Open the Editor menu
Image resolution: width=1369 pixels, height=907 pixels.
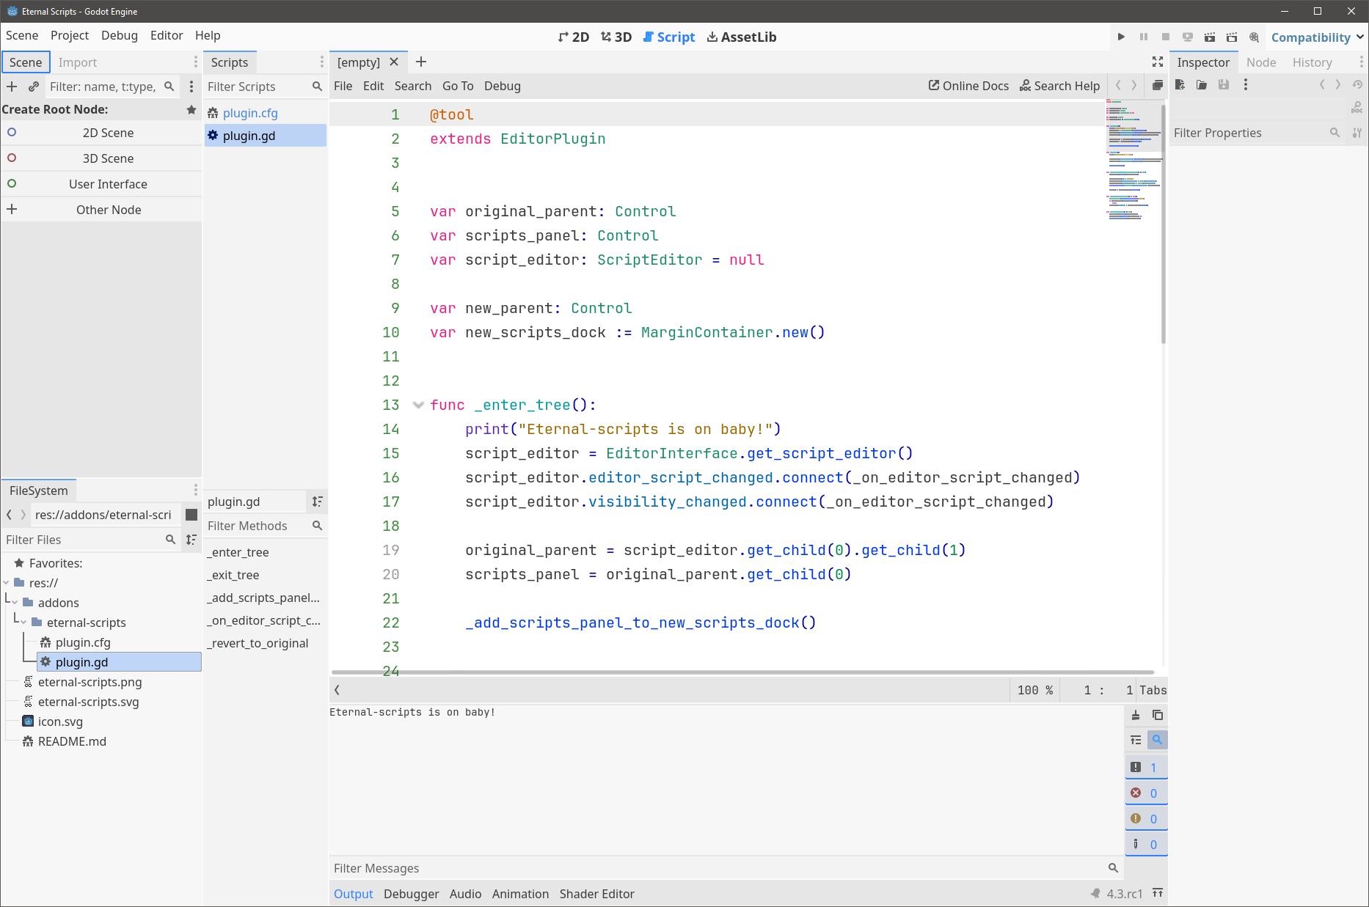(167, 35)
